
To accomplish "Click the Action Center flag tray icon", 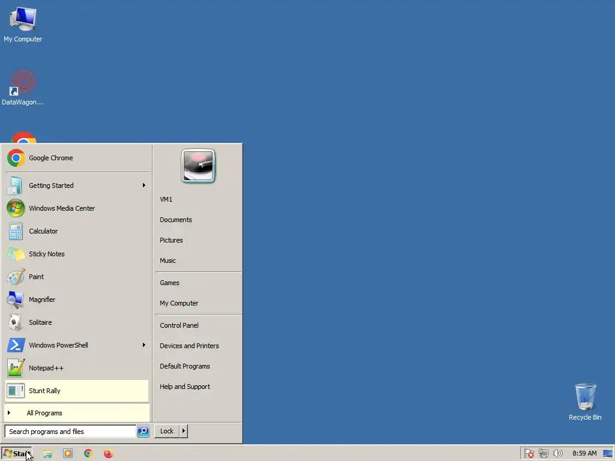I will coord(529,454).
